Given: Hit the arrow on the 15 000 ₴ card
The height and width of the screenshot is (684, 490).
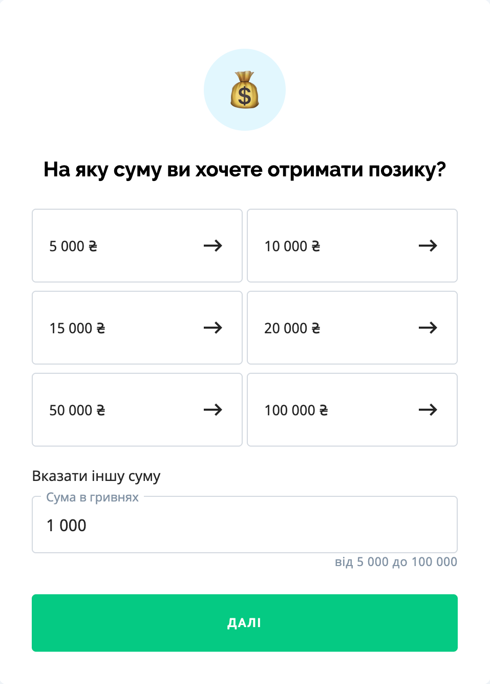Looking at the screenshot, I should click(213, 328).
